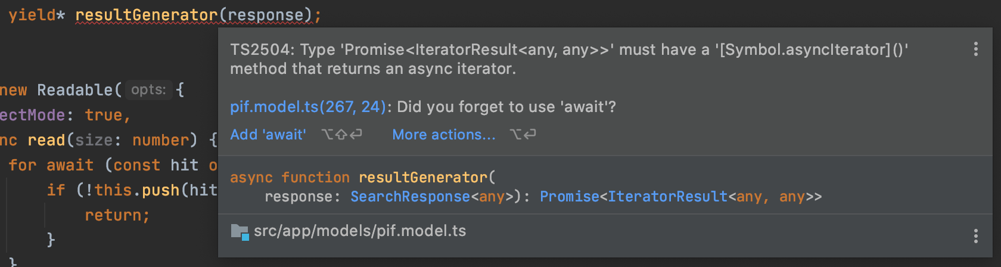Click the folder icon next to src/app/models/pif.model.ts
Viewport: 1001px width, 267px height.
coord(240,231)
